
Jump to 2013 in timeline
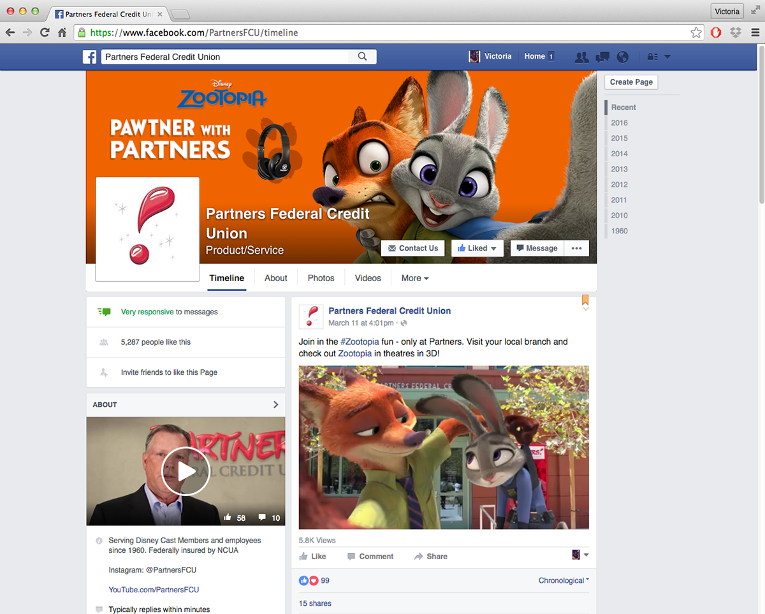(x=620, y=169)
